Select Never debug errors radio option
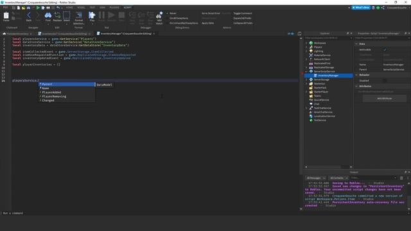 tap(171, 13)
